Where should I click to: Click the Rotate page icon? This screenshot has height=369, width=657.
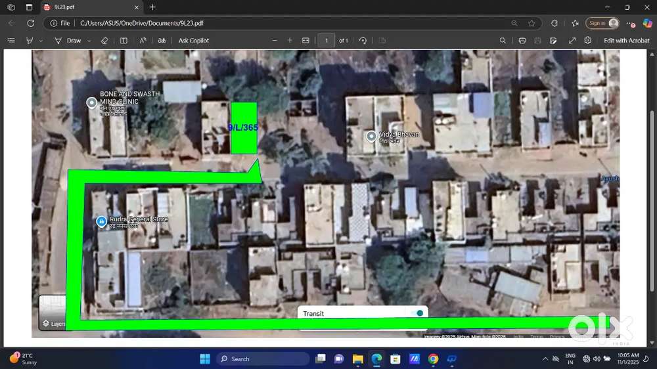coord(363,41)
